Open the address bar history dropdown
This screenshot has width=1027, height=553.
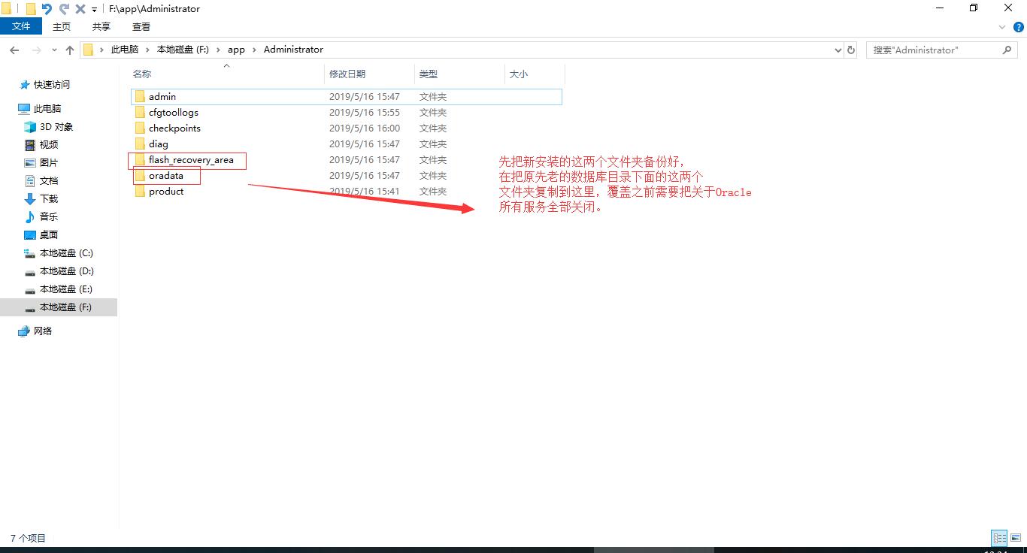(x=838, y=50)
